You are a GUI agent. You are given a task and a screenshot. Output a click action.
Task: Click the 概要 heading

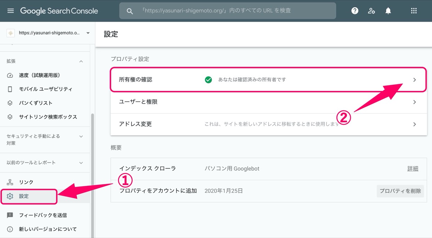pos(116,148)
